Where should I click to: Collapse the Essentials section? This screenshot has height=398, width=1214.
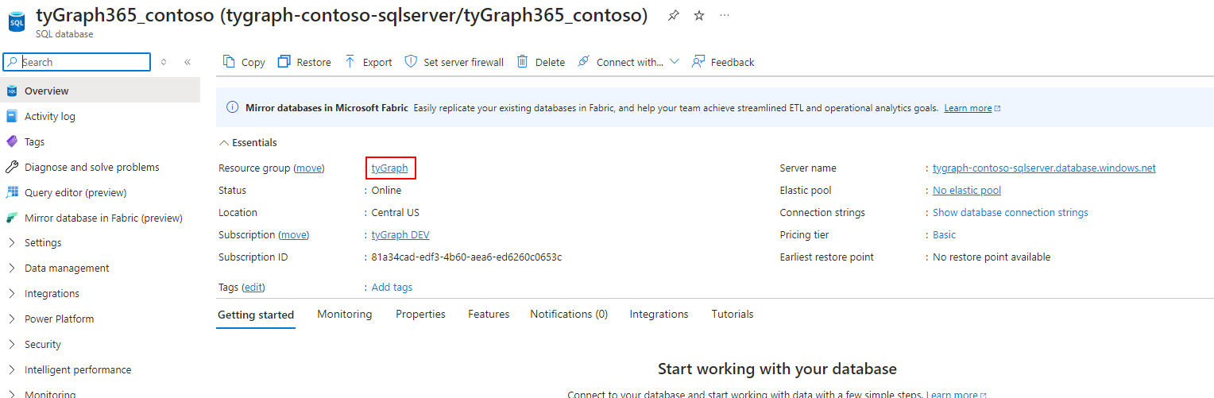(222, 143)
